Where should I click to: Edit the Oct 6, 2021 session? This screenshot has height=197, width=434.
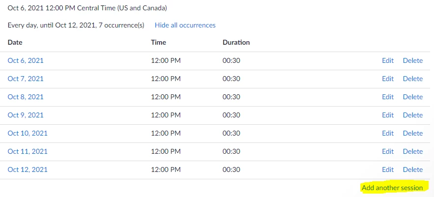pyautogui.click(x=388, y=60)
